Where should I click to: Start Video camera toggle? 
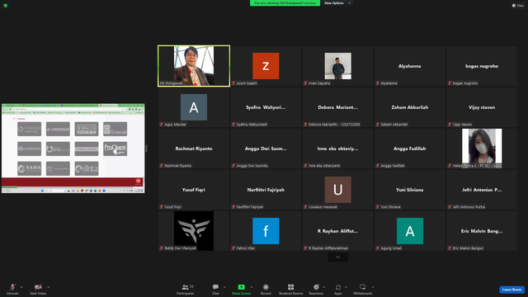tap(38, 289)
